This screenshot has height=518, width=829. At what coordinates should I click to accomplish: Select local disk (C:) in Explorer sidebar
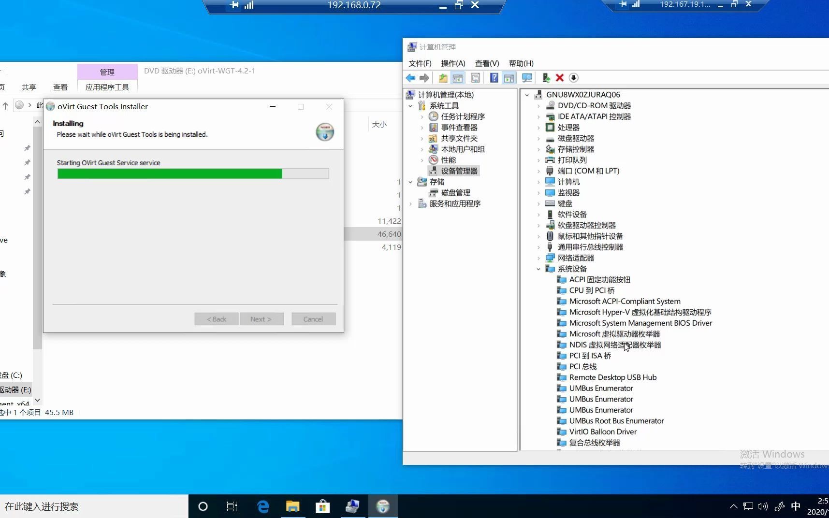pyautogui.click(x=11, y=375)
